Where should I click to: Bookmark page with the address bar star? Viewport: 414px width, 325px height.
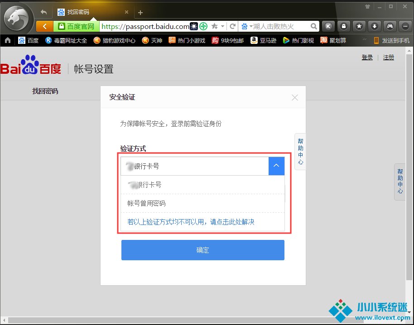point(214,26)
